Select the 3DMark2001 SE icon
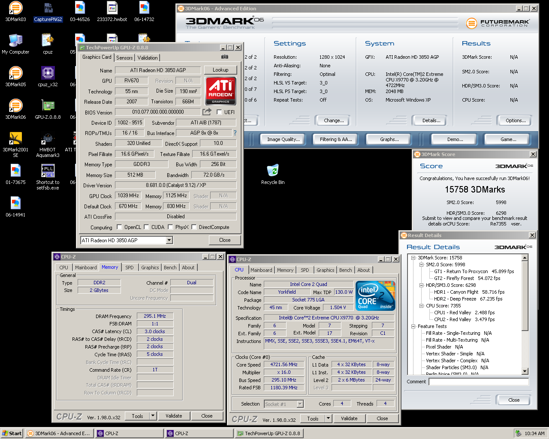 [x=15, y=144]
